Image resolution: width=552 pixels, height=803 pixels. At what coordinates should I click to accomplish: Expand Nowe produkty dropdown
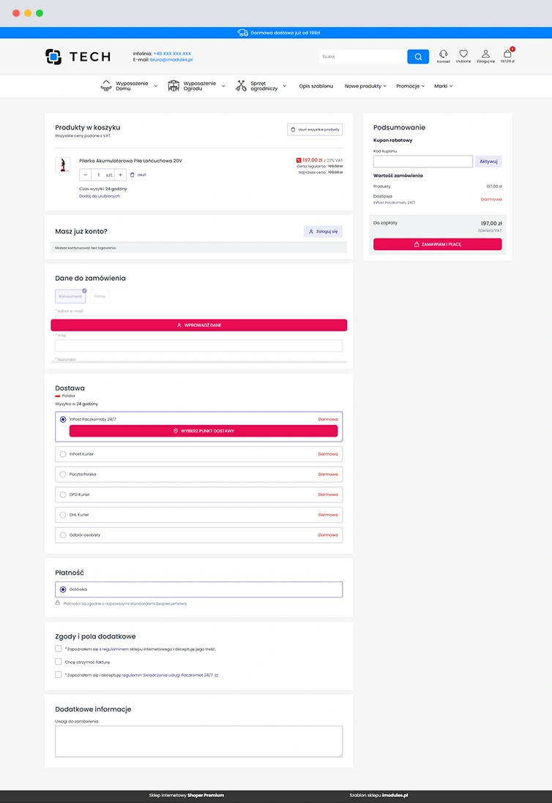pos(365,86)
